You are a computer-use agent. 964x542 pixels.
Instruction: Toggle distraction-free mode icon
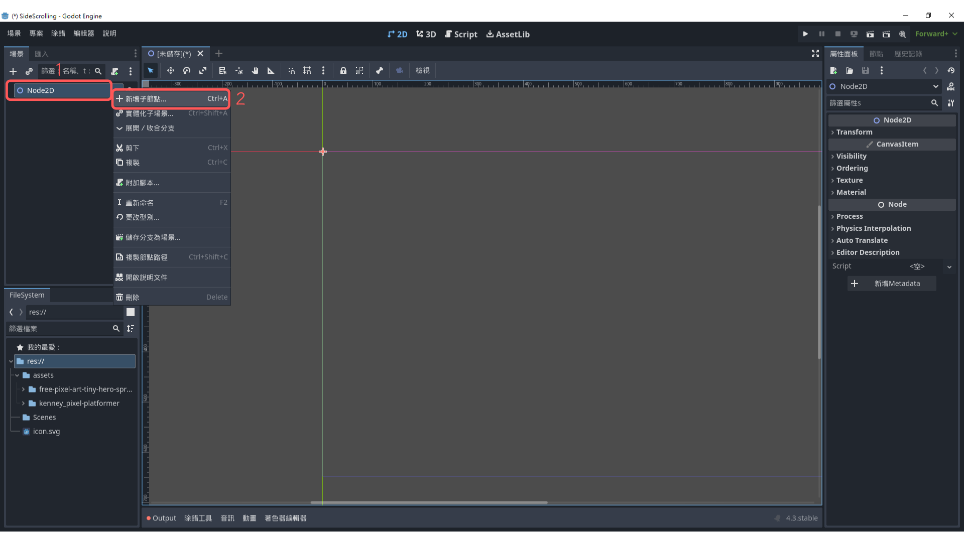(815, 54)
